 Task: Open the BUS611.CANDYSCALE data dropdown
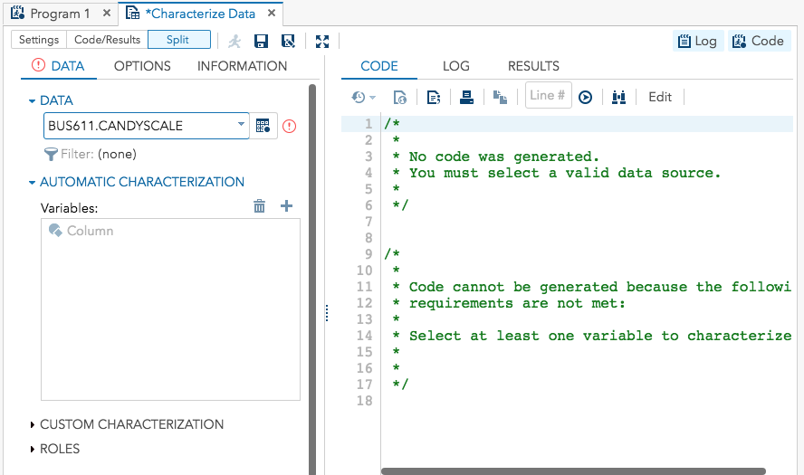(x=241, y=125)
